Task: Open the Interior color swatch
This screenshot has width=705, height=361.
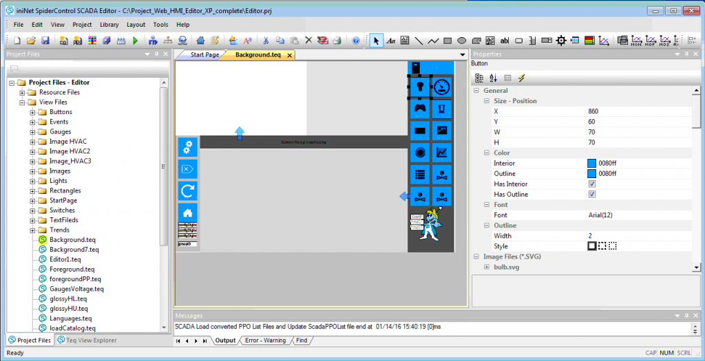Action: pos(591,164)
